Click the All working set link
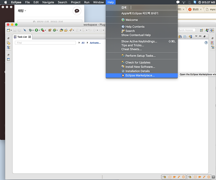The height and width of the screenshot is (180, 216). tap(83, 43)
